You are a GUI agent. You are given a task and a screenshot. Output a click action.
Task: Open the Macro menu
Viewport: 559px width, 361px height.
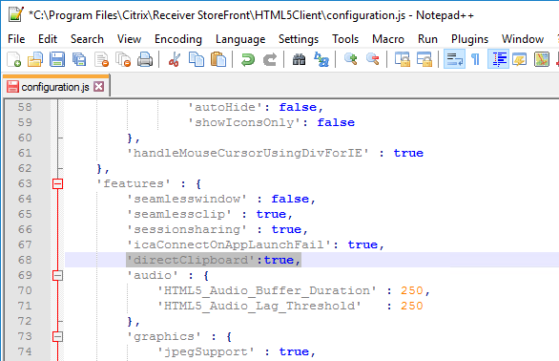pos(388,39)
